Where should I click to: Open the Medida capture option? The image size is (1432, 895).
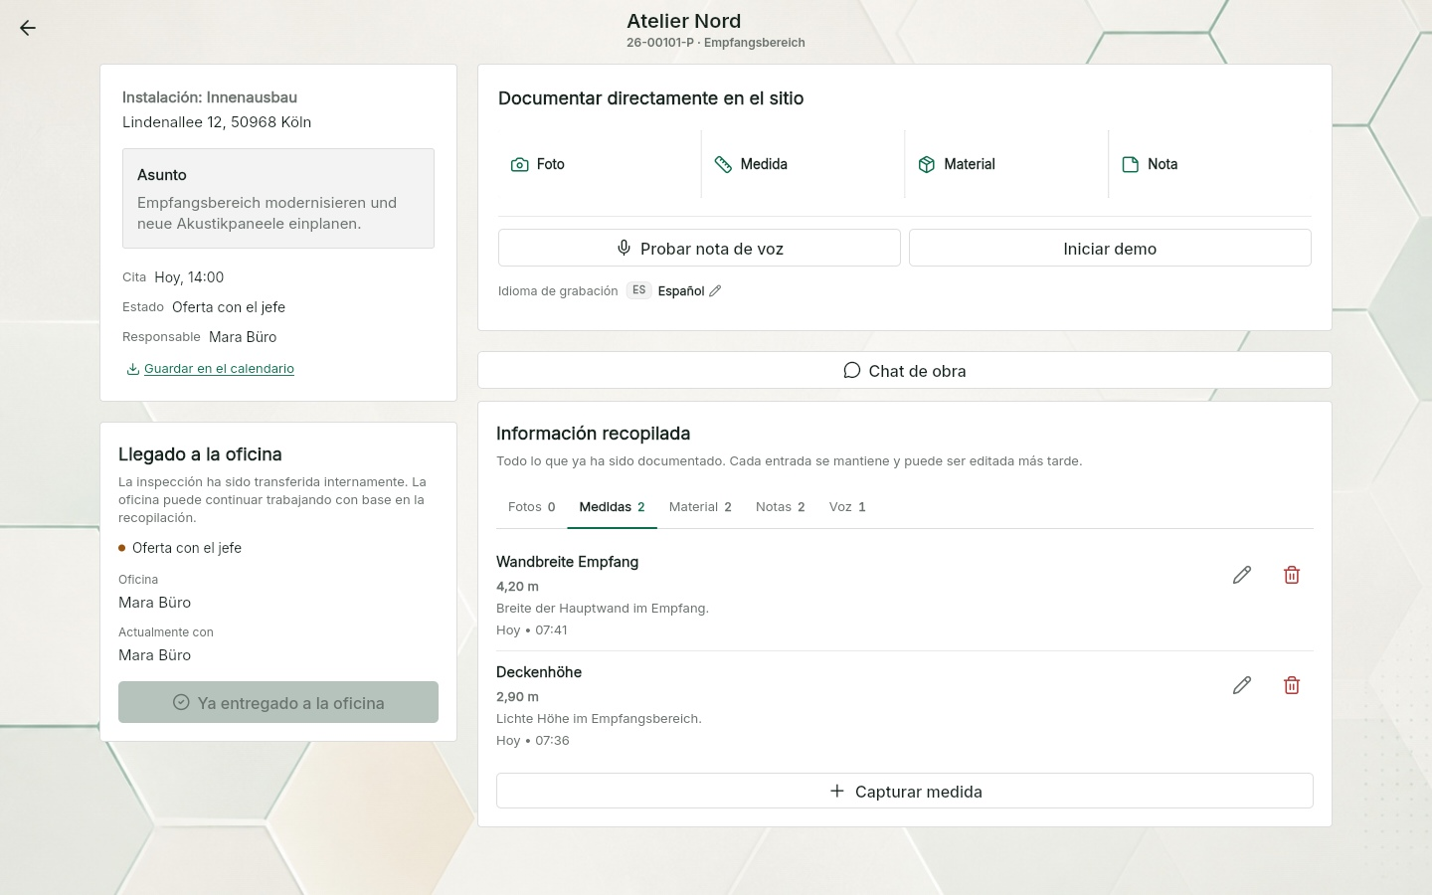click(803, 164)
